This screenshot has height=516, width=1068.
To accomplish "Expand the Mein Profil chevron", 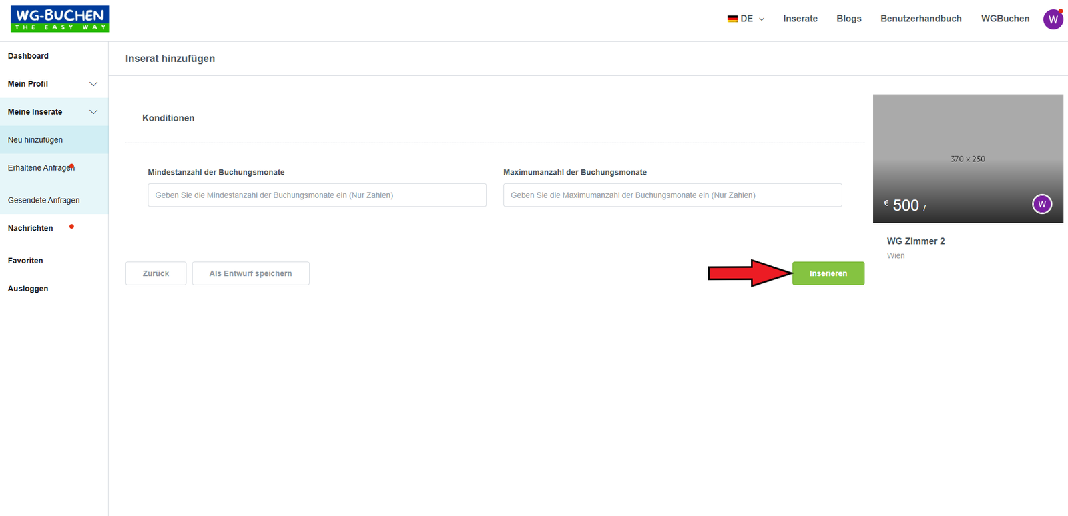I will pyautogui.click(x=93, y=84).
